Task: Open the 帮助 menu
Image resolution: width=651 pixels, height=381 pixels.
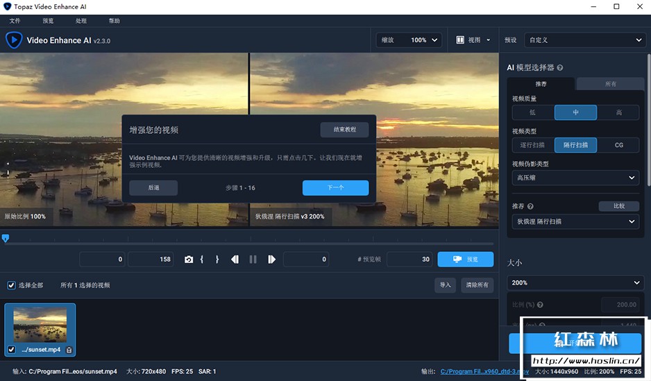Action: [115, 21]
